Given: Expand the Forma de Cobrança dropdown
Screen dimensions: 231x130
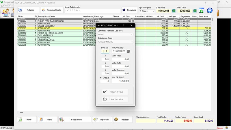Looking at the screenshot, I should point(115,34).
